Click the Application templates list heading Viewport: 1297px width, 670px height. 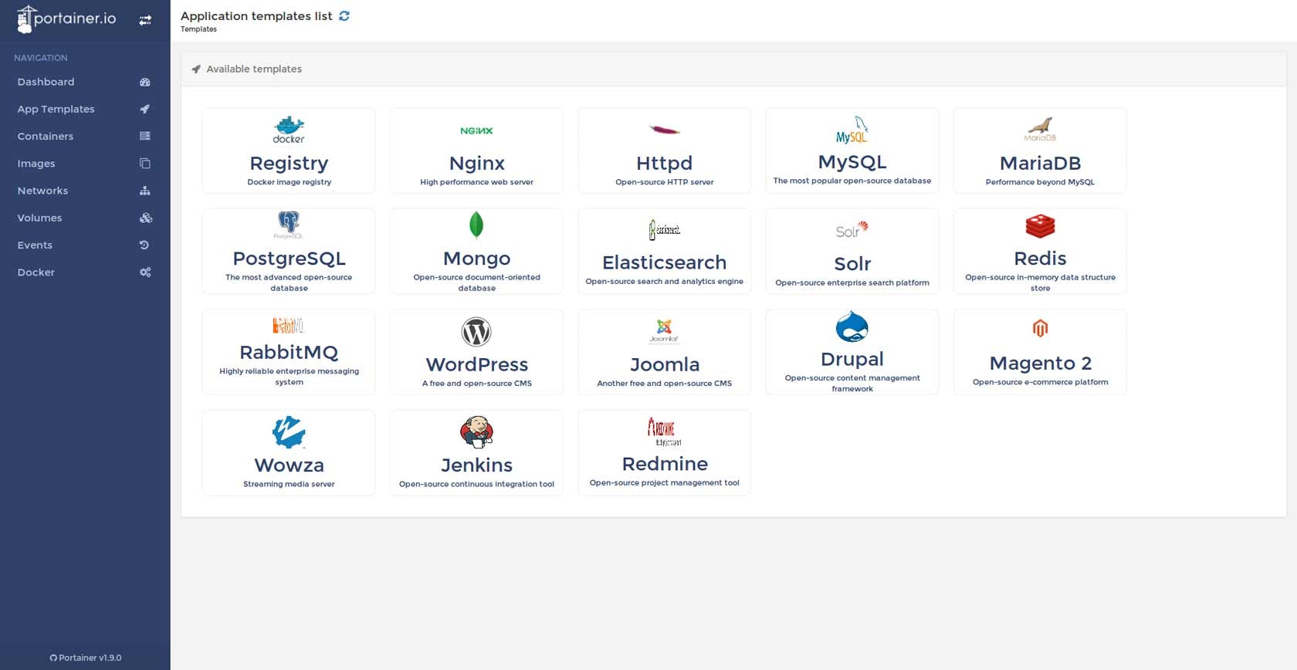pyautogui.click(x=256, y=15)
